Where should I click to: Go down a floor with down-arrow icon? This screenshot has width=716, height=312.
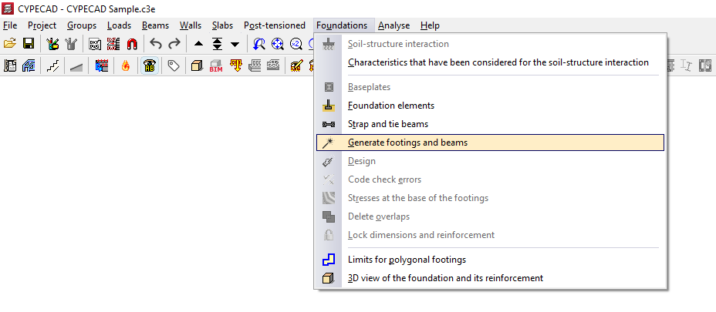[235, 44]
